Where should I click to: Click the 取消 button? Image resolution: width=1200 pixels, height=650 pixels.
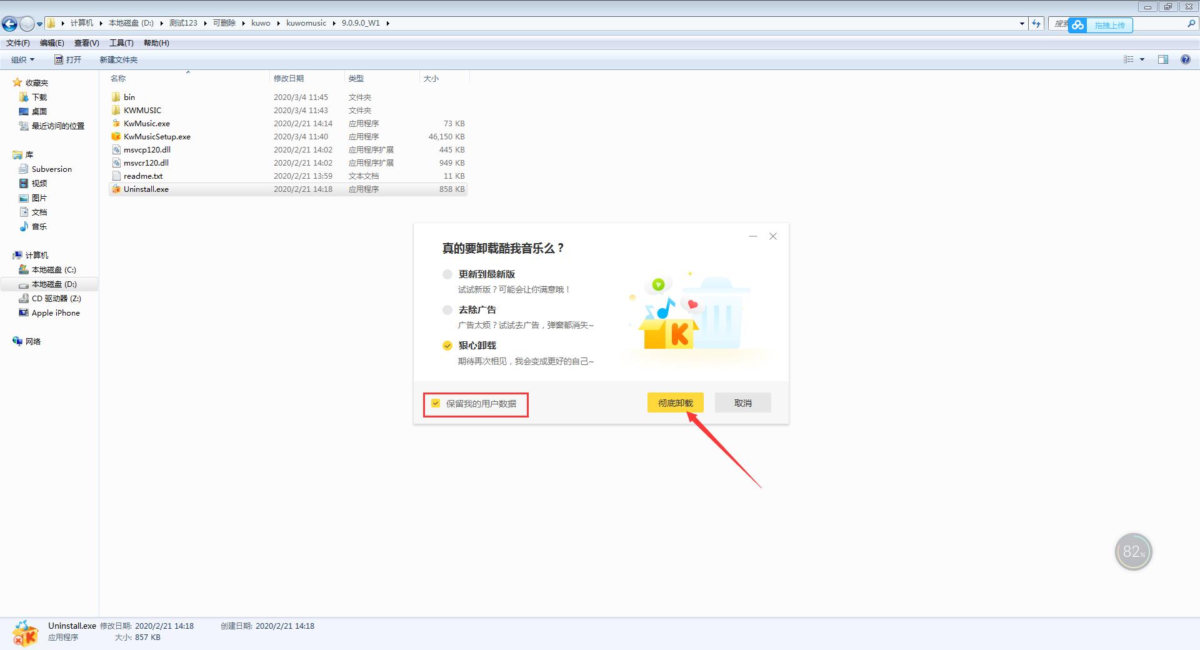coord(742,403)
